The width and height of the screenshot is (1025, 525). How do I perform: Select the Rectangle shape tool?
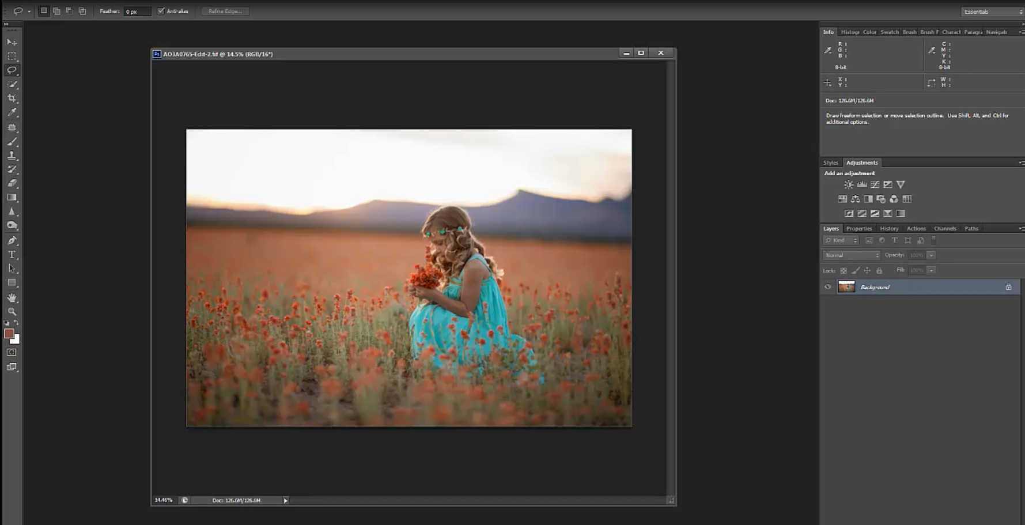point(12,283)
